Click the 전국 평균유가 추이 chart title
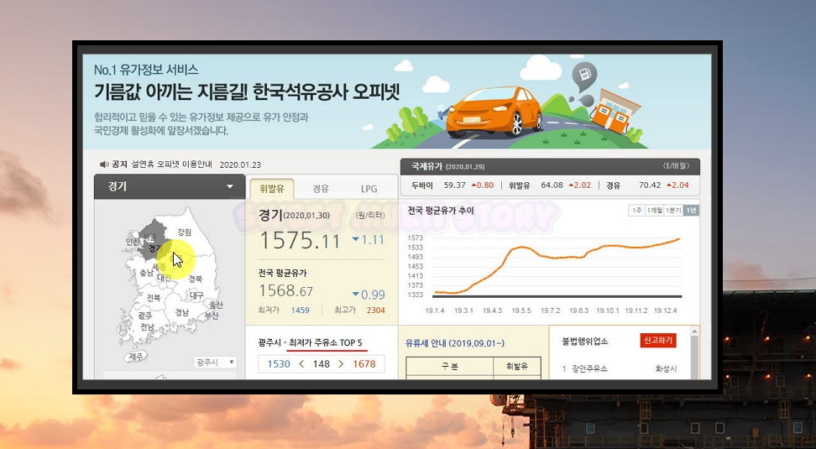 (441, 211)
